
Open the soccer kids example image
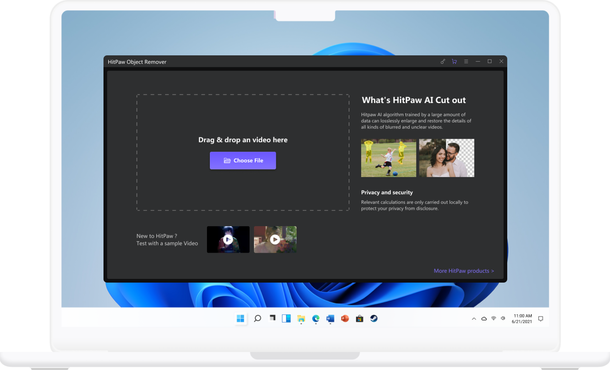coord(388,158)
